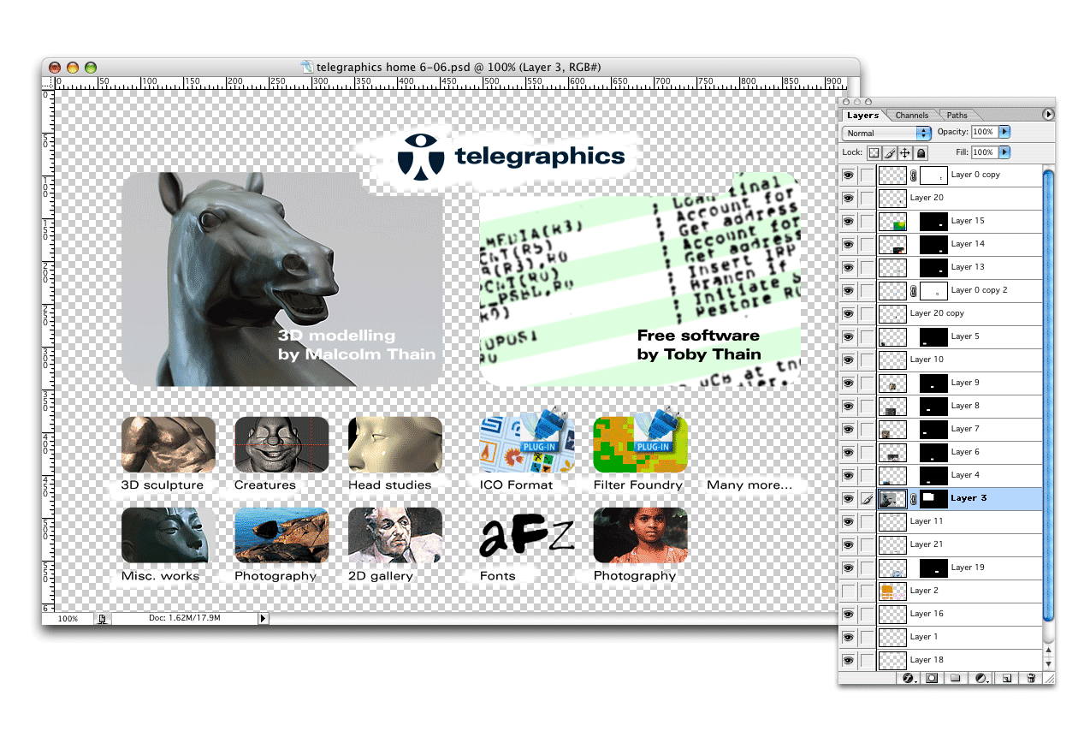Select the Layer 15 mask thumbnail
1090x743 pixels.
click(x=933, y=221)
